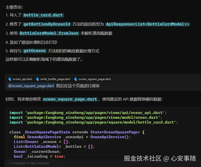Click the sentence 这样就可以正确解析海域下的漂流瓶数据了。

coord(44,59)
